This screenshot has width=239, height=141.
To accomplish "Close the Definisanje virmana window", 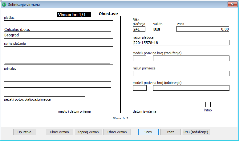I will pyautogui.click(x=232, y=4).
